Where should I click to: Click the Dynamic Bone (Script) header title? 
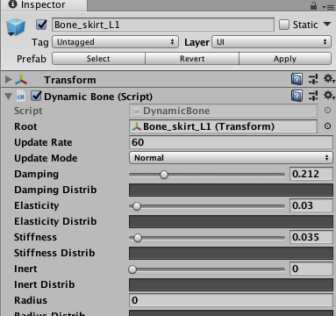(98, 97)
